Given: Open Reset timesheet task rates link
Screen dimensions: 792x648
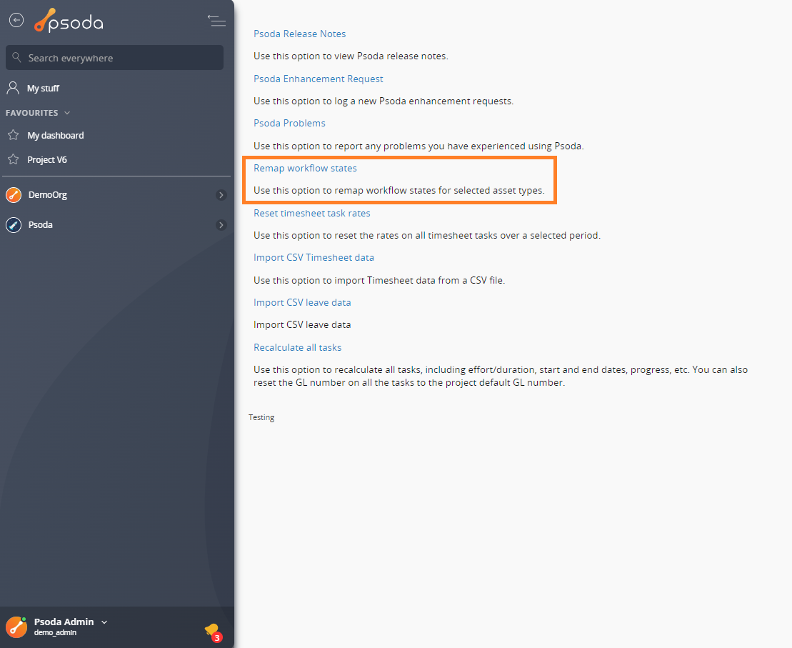Looking at the screenshot, I should [x=311, y=214].
